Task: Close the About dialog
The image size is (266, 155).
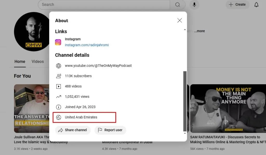Action: (179, 20)
